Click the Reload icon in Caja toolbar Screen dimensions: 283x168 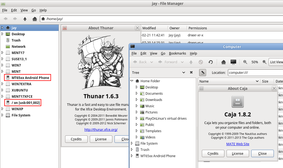click(211, 62)
